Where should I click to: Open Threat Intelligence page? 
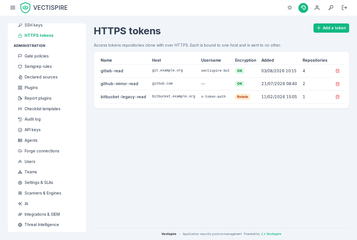47,225
